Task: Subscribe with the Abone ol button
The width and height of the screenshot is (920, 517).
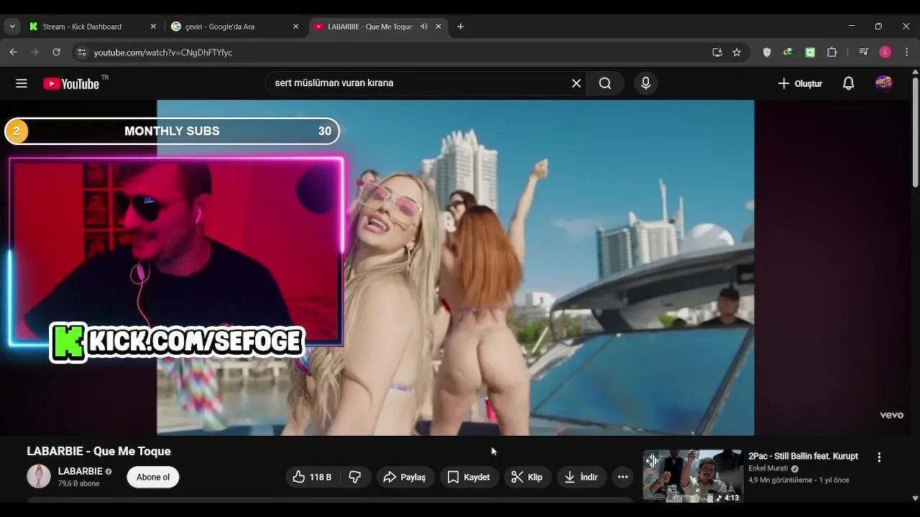Action: click(x=153, y=477)
